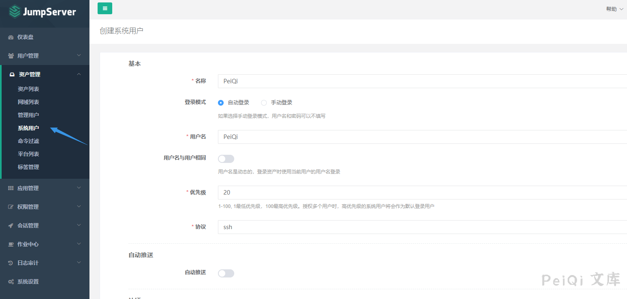Viewport: 627px width, 299px height.
Task: Select the 自动登录 login mode
Action: (221, 102)
